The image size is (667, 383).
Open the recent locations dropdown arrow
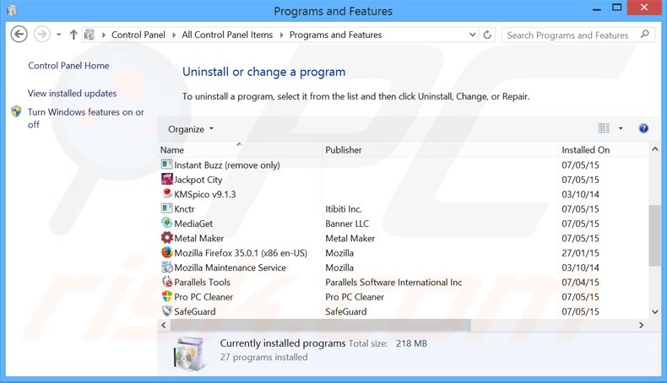59,35
